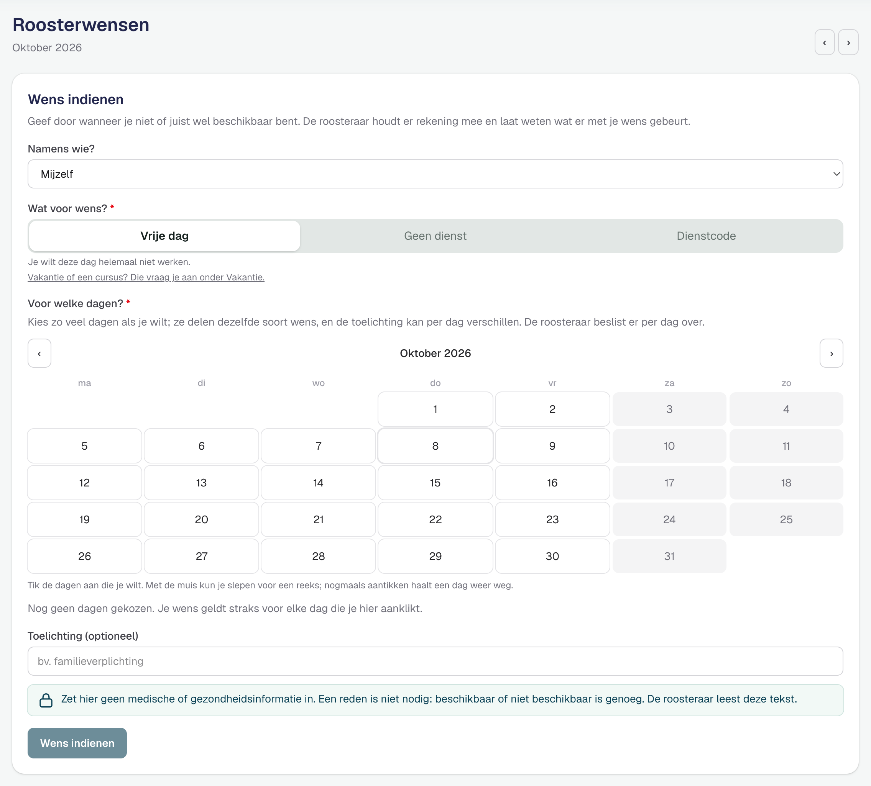Select Saturday 3 in the calendar
This screenshot has width=871, height=786.
(x=669, y=409)
